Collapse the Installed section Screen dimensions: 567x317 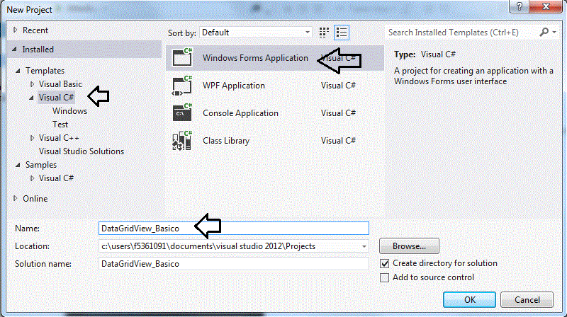pyautogui.click(x=14, y=49)
